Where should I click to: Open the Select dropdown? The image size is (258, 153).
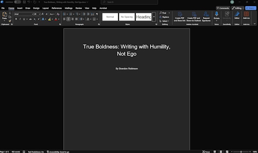164,21
